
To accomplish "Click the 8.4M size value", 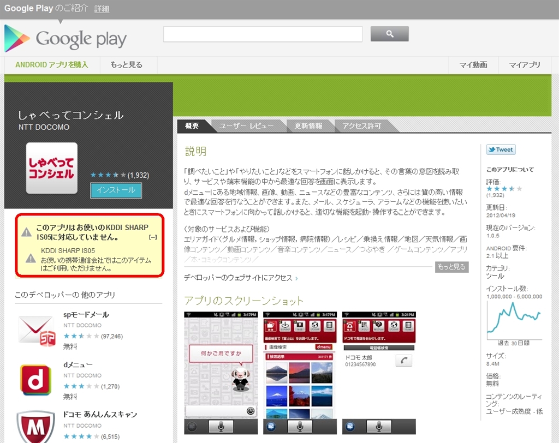I will [x=492, y=364].
